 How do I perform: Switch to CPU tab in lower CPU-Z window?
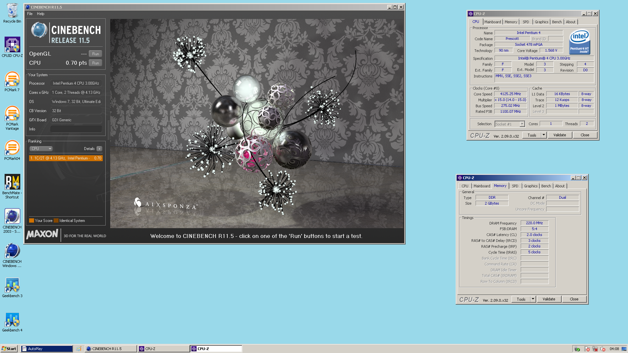pos(465,186)
